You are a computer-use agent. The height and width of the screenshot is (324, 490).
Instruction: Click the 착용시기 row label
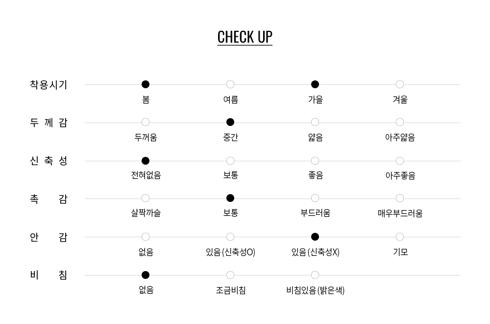point(49,85)
